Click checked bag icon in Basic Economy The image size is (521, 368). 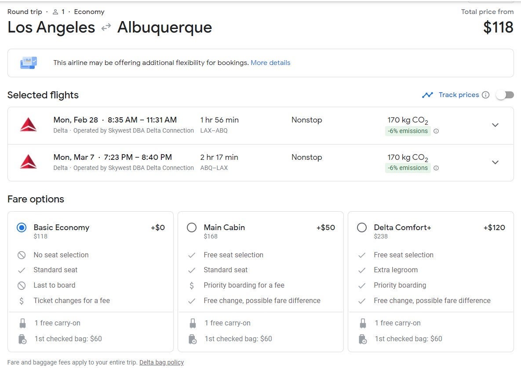pyautogui.click(x=23, y=339)
